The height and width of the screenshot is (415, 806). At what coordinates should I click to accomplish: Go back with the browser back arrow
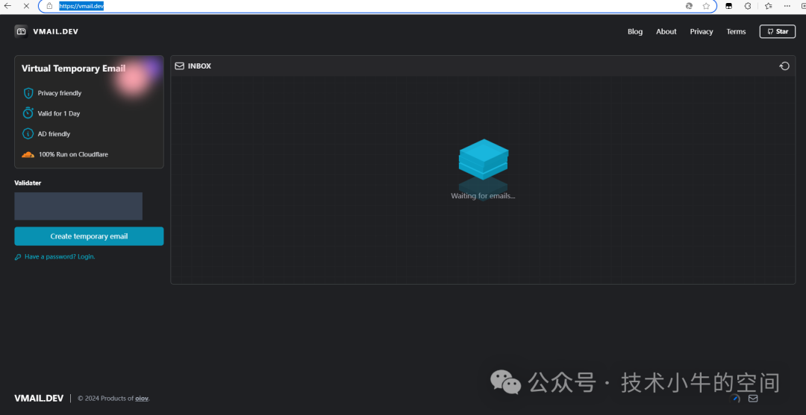pos(7,6)
